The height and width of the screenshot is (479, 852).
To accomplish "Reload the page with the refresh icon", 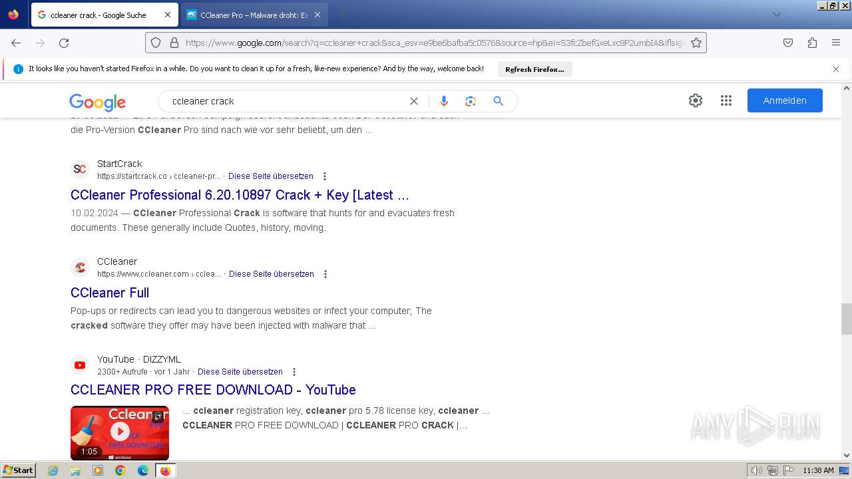I will pyautogui.click(x=64, y=43).
